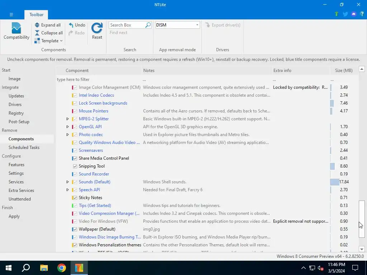Open taskbar search

pos(26,268)
